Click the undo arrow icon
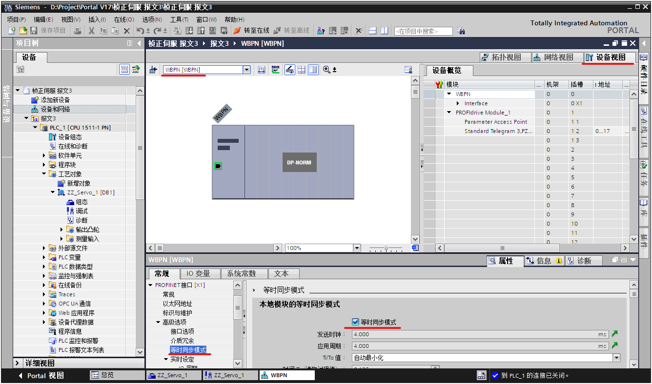The width and height of the screenshot is (652, 384). click(x=140, y=31)
